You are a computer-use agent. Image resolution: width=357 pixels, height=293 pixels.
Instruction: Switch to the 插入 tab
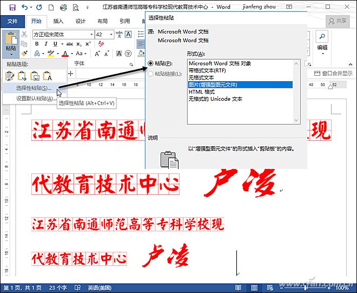pos(58,21)
